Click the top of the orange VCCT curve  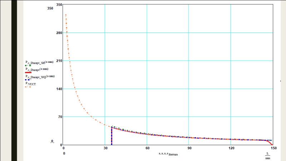(66, 15)
